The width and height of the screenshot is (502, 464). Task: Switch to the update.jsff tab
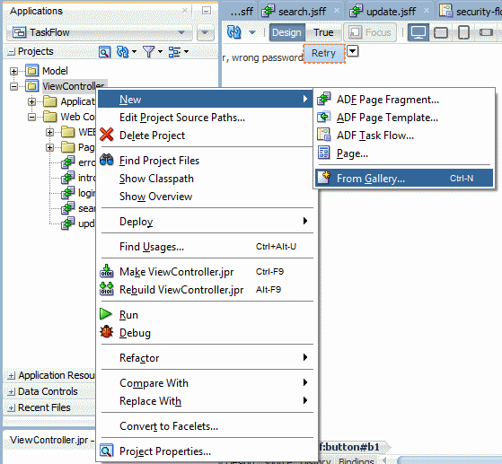point(390,12)
